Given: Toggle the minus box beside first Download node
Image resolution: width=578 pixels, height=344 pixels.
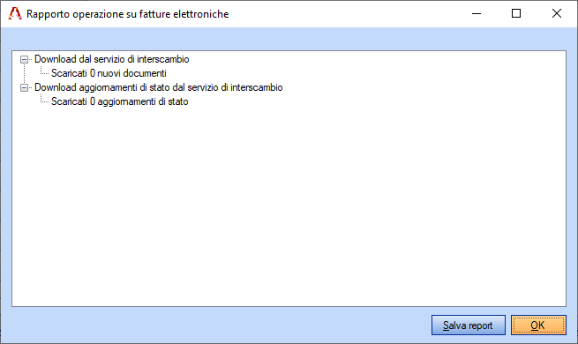Looking at the screenshot, I should click(x=25, y=59).
